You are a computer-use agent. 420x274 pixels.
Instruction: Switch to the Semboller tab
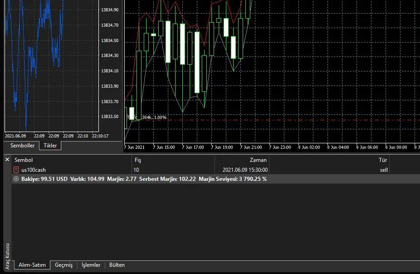pyautogui.click(x=22, y=146)
